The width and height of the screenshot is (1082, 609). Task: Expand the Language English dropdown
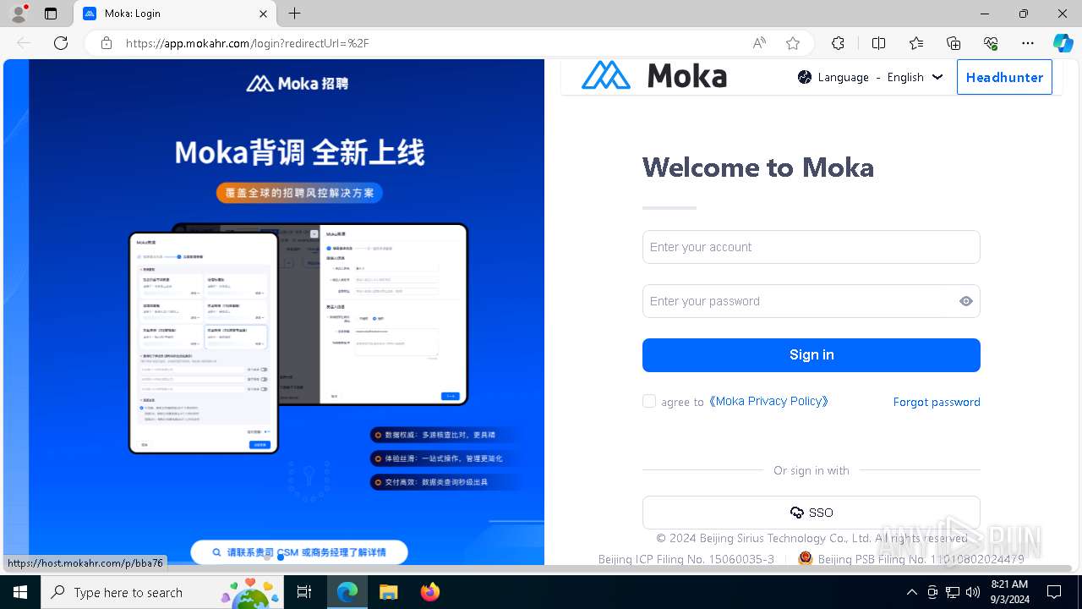870,77
